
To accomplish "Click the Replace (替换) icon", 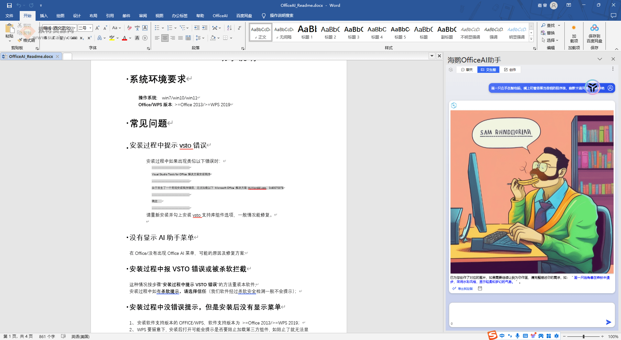I will tap(544, 33).
